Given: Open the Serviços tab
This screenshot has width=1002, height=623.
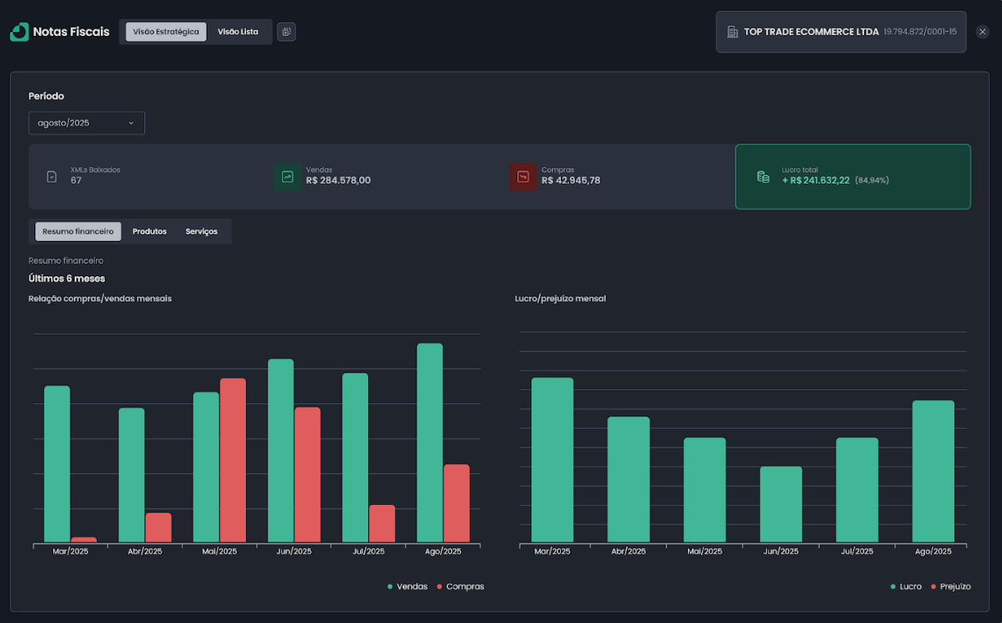Looking at the screenshot, I should pos(201,232).
